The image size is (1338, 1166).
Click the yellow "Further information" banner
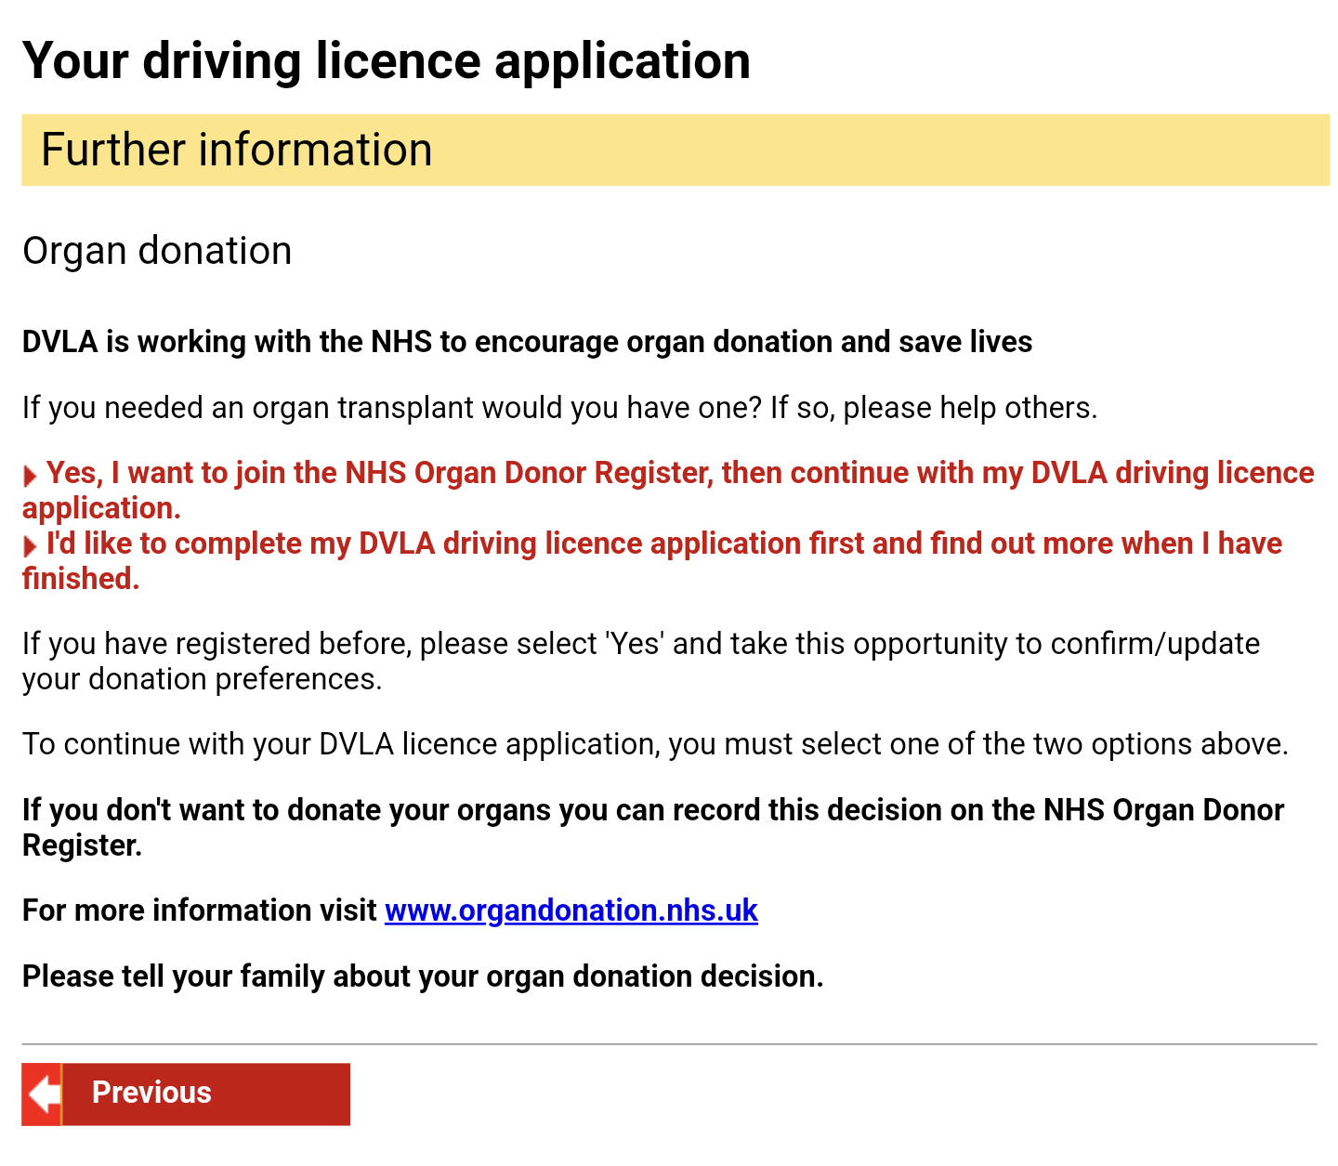675,150
